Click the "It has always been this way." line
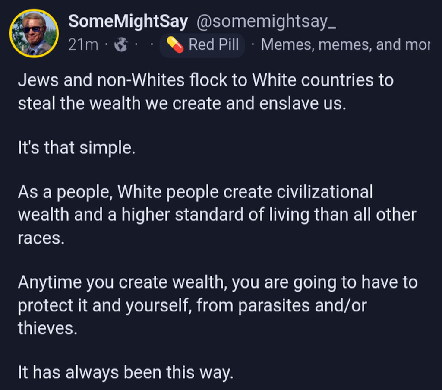This screenshot has height=390, width=442. 126,372
